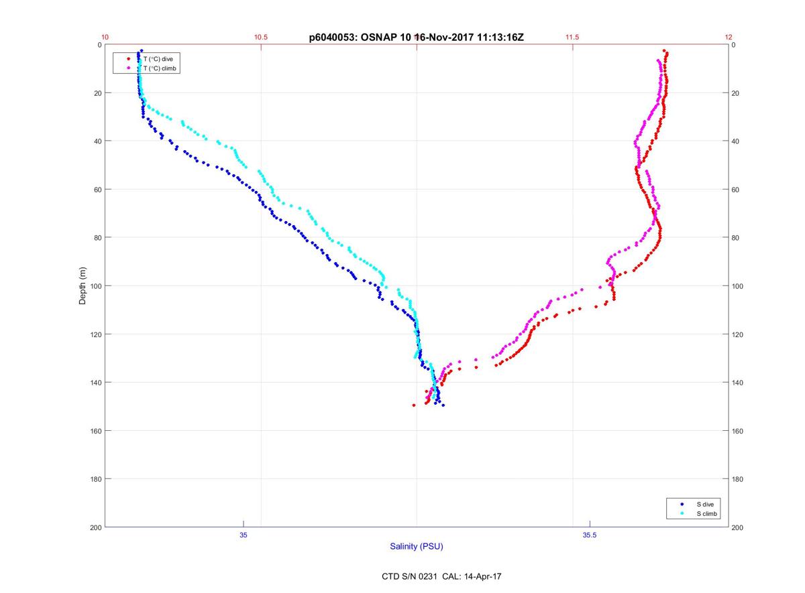Click the 200 tick on right depth axis

pos(739,527)
